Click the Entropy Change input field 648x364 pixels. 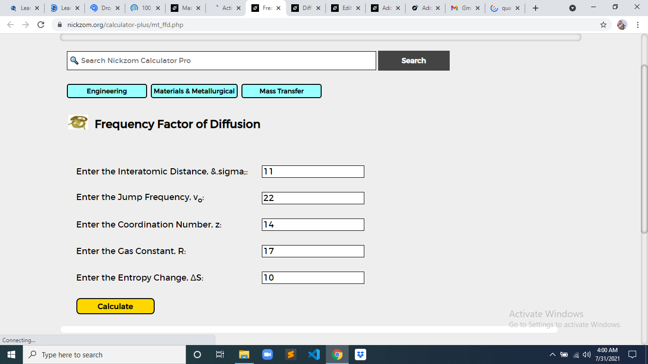pyautogui.click(x=313, y=278)
